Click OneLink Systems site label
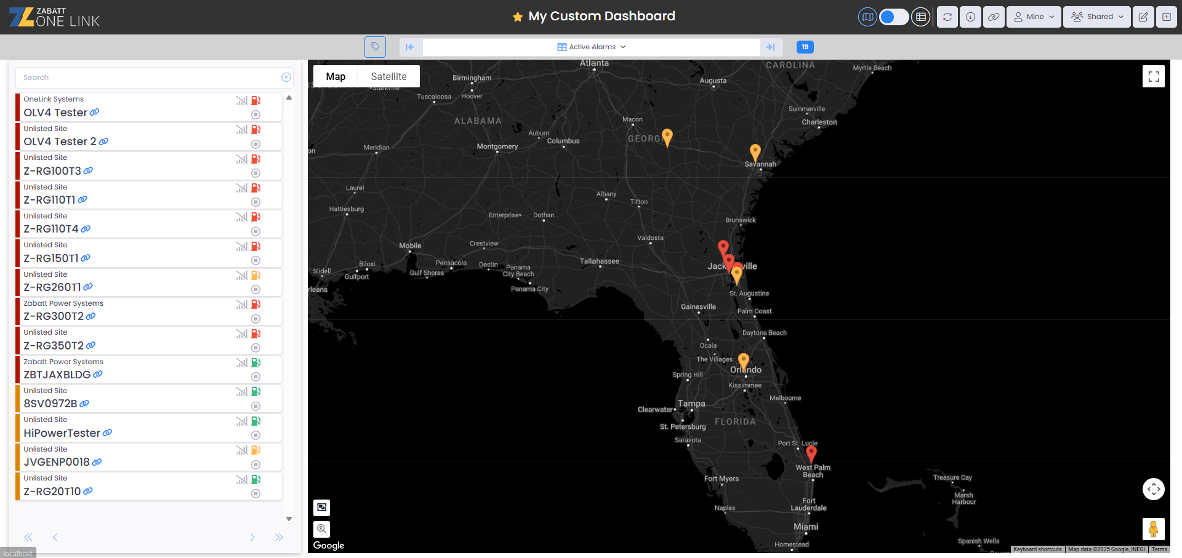The image size is (1182, 558). coord(54,99)
